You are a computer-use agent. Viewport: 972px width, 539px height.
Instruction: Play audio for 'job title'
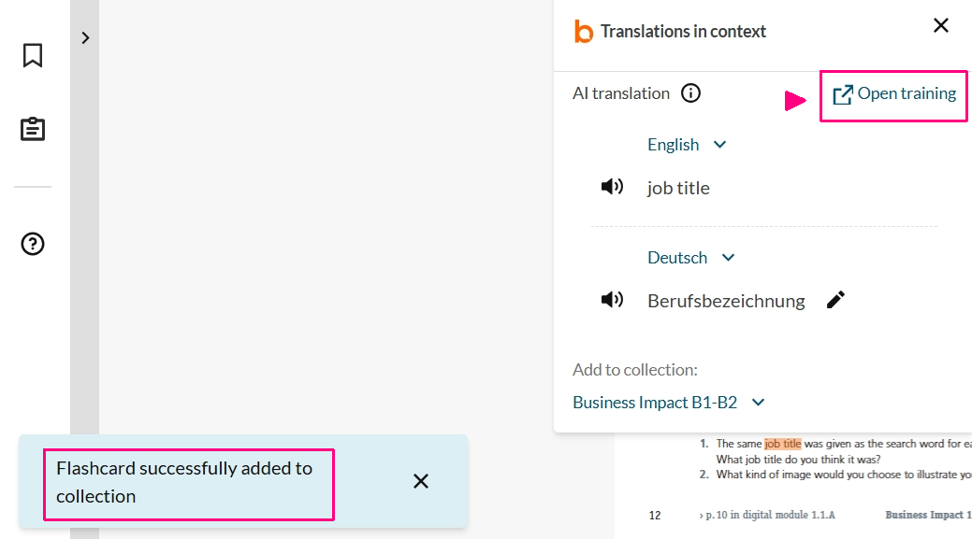(x=612, y=188)
